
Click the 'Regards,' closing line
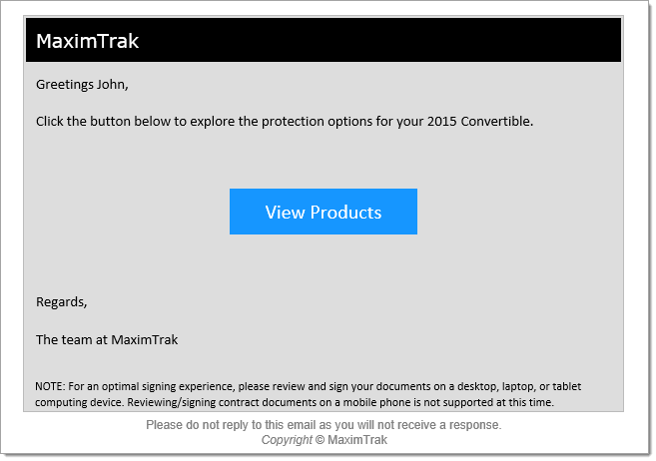pyautogui.click(x=62, y=301)
